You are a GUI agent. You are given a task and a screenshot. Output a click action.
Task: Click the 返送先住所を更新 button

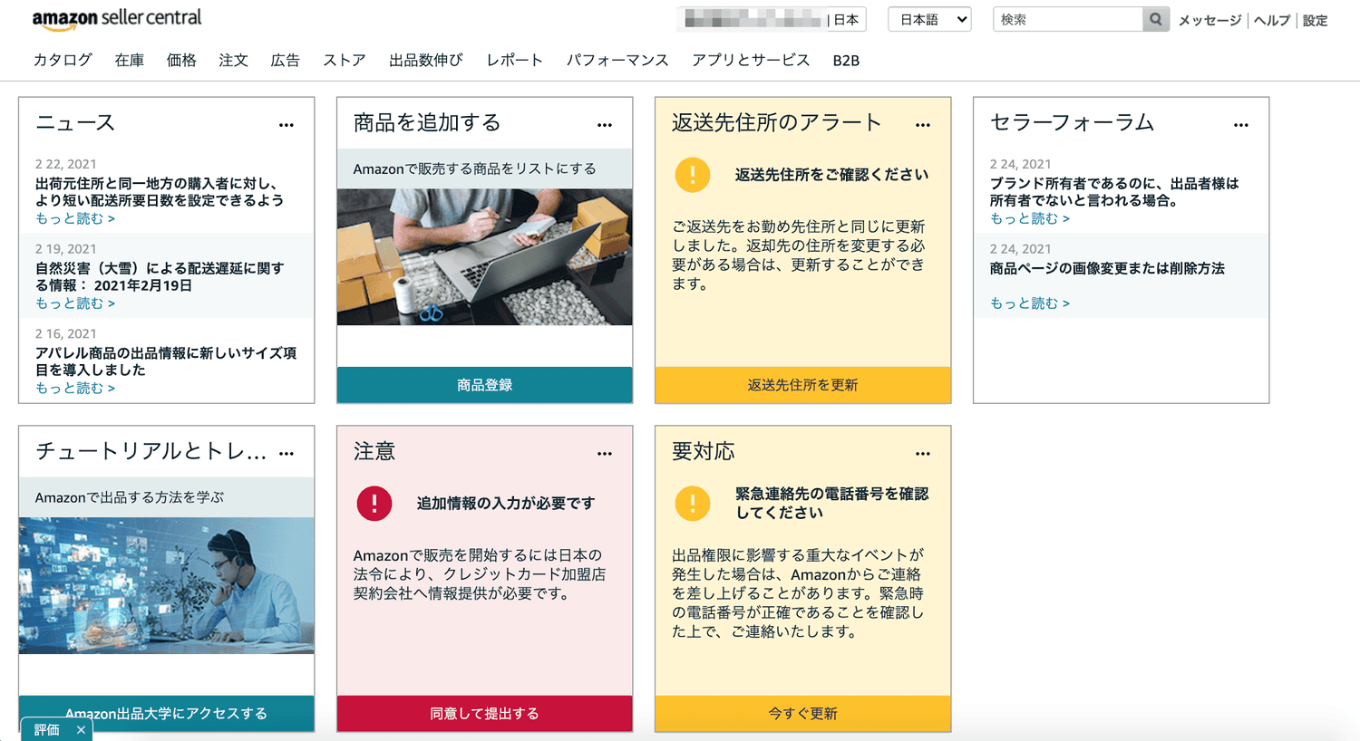click(x=803, y=385)
